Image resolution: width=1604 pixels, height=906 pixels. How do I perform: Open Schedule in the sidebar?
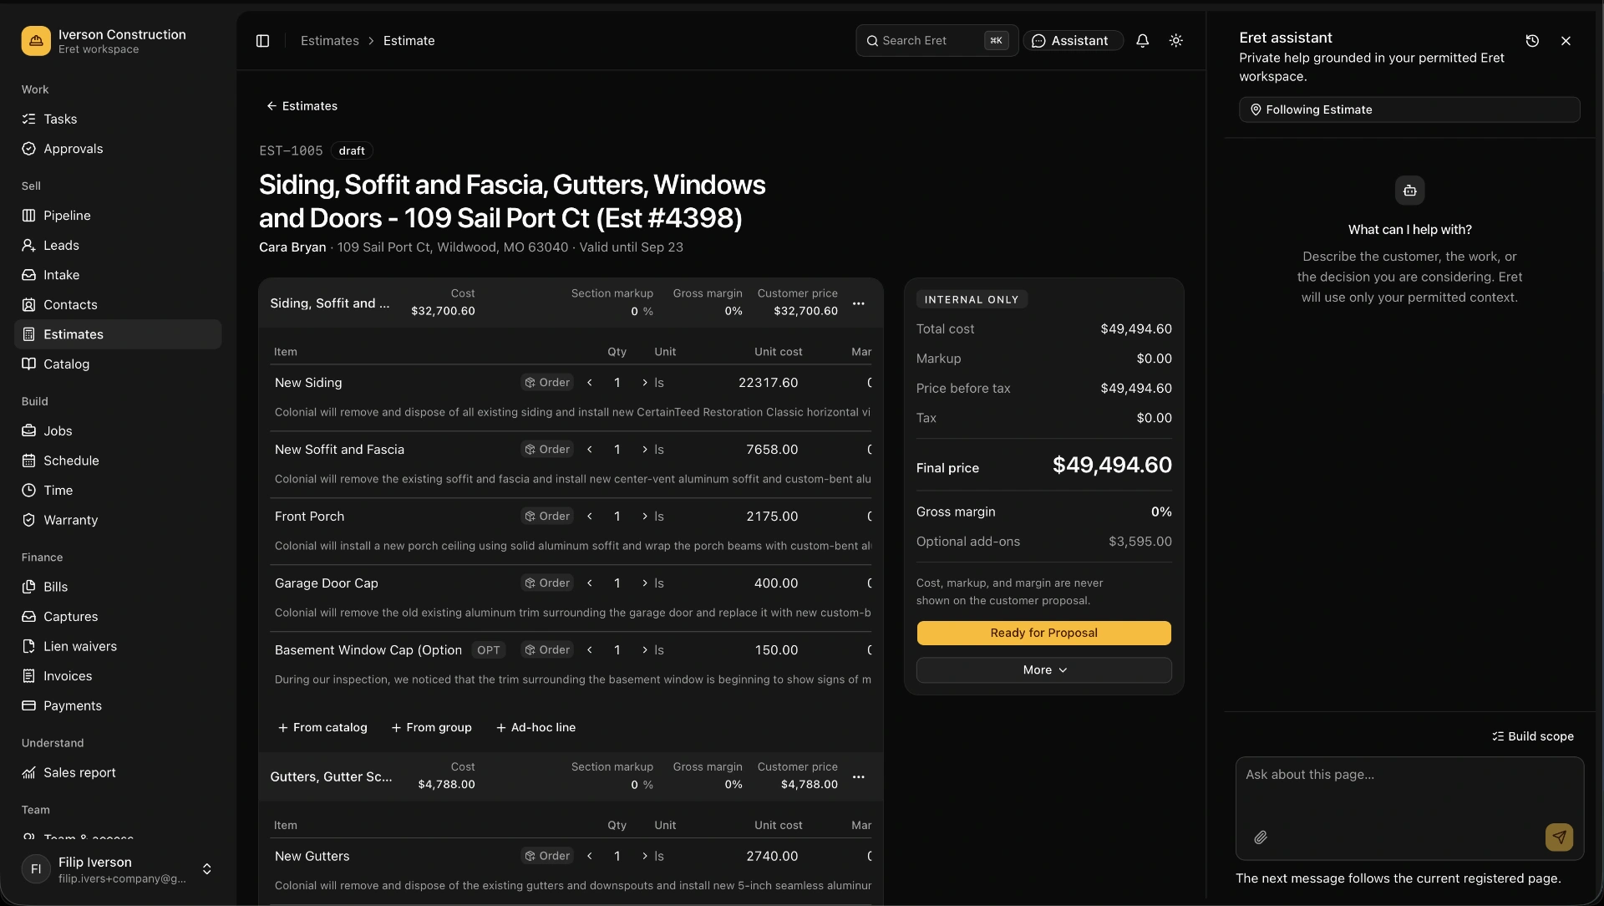(118, 461)
